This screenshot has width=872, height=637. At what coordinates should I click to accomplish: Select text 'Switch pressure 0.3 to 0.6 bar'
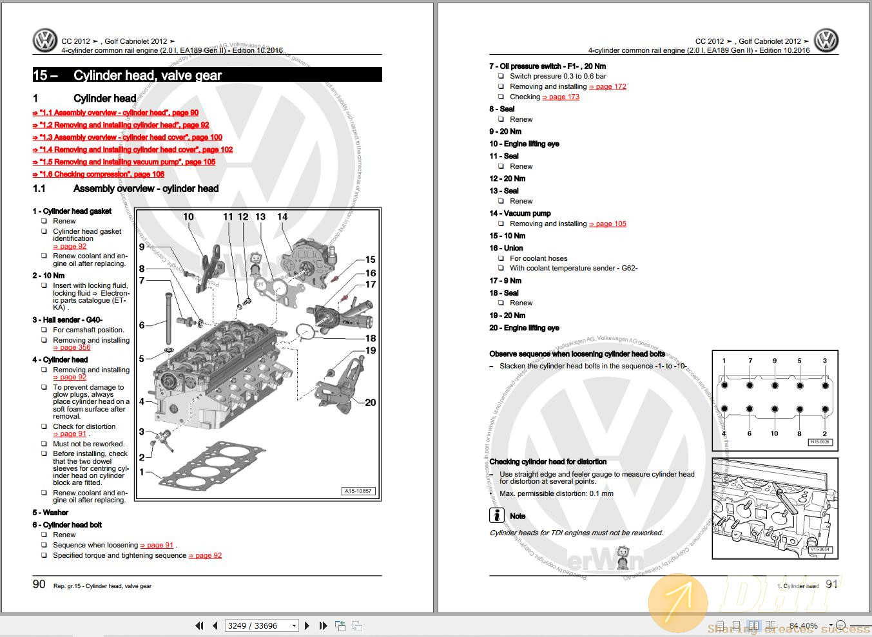(558, 76)
